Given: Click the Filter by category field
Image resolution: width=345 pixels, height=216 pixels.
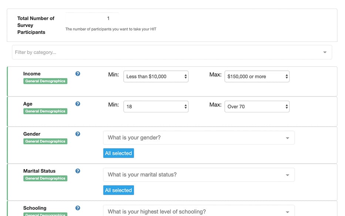Looking at the screenshot, I should pos(167,52).
